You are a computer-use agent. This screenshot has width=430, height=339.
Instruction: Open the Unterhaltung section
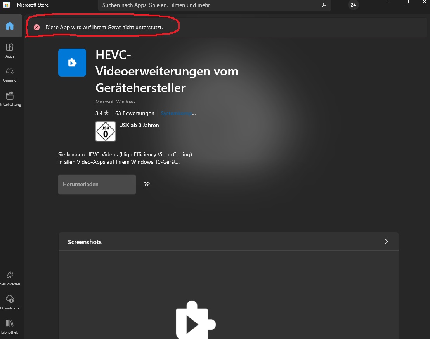point(10,99)
